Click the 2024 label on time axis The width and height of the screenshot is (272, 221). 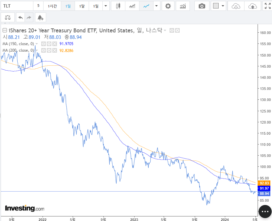point(225,219)
